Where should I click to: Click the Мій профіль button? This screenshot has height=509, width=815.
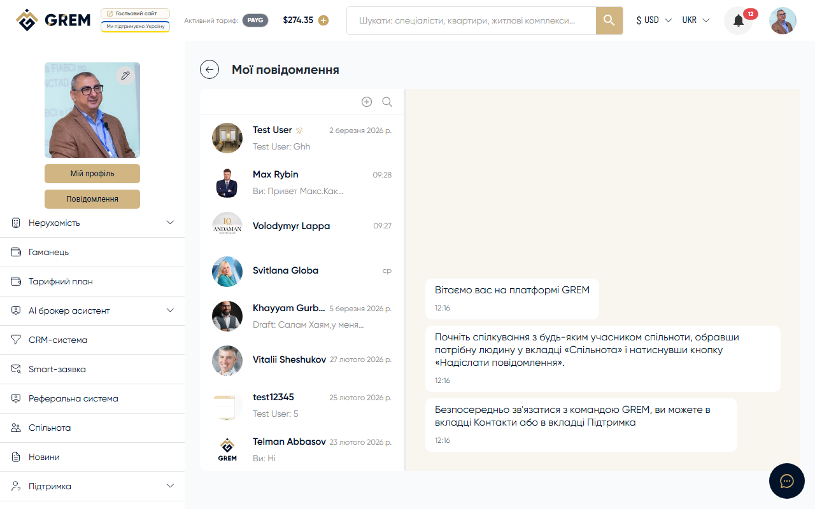pos(92,173)
